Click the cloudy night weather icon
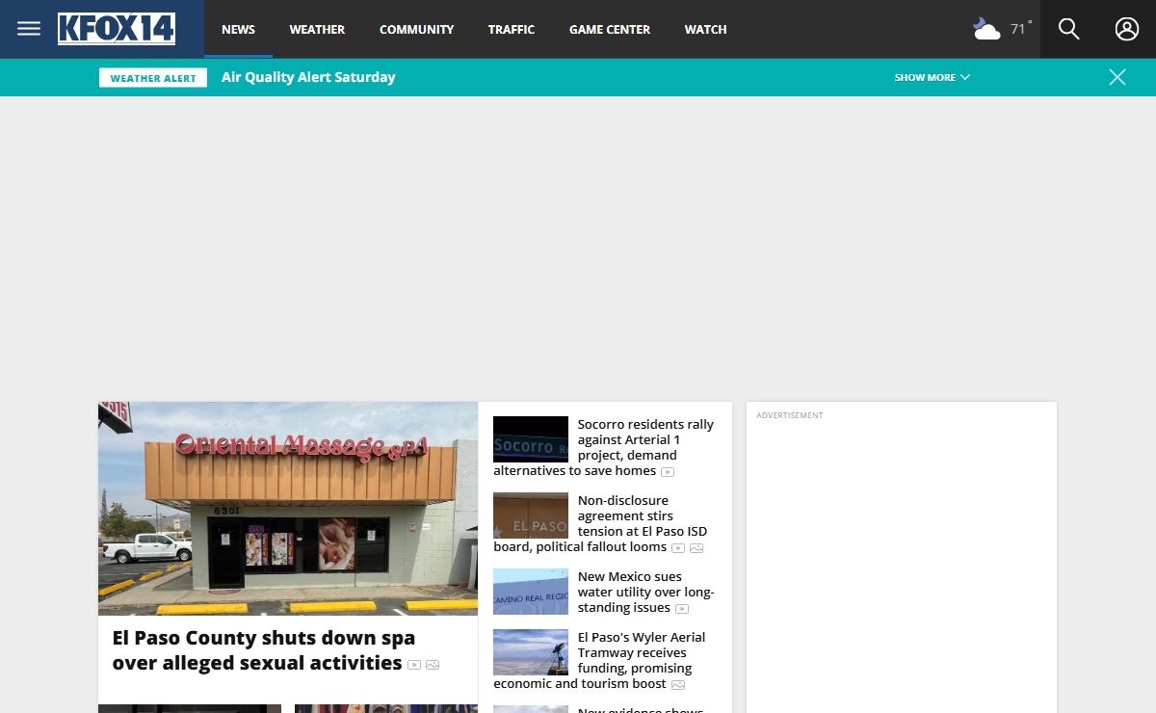This screenshot has width=1156, height=713. pos(986,29)
